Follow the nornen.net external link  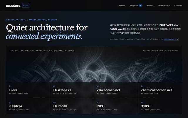(171, 39)
